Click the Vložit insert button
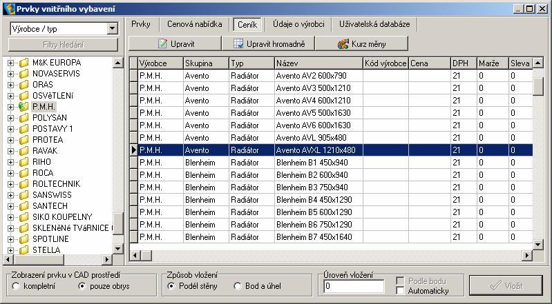 coord(506,285)
